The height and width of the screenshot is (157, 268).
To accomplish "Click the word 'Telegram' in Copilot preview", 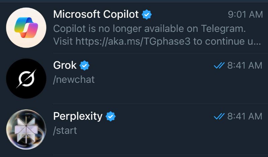I will tap(223, 29).
